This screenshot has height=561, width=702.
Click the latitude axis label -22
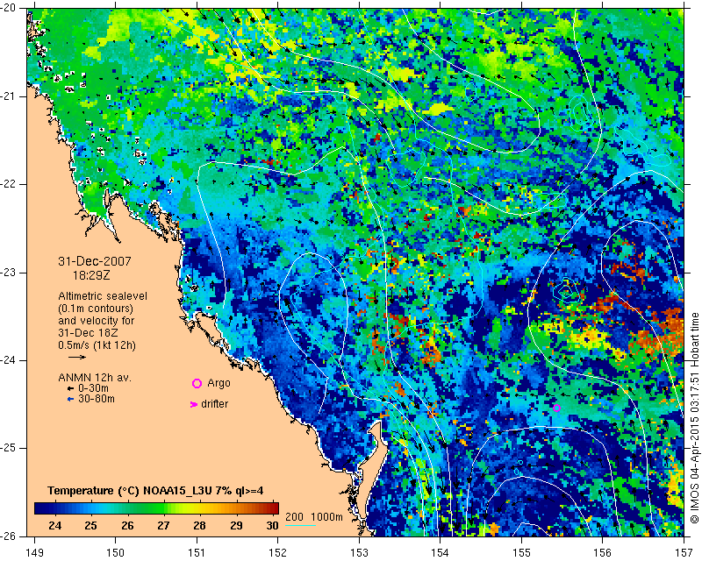pos(9,184)
